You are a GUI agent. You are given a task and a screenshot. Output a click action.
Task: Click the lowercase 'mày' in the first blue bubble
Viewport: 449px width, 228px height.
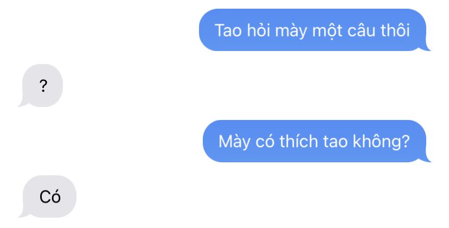click(x=291, y=31)
